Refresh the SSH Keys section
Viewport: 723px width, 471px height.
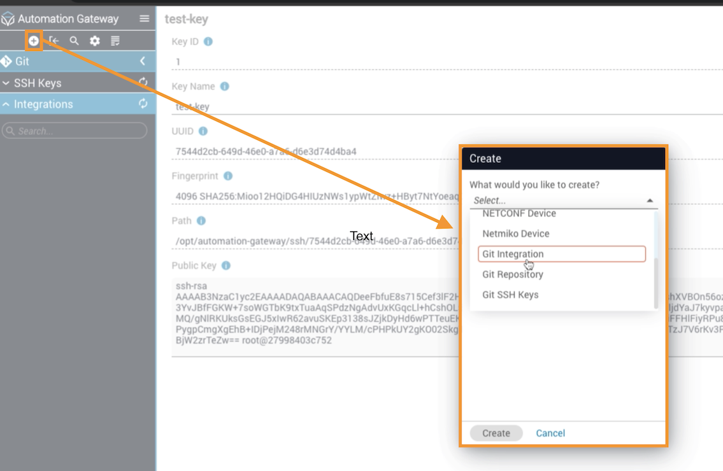(143, 82)
